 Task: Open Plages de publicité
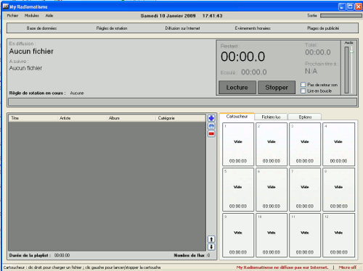tap(323, 28)
